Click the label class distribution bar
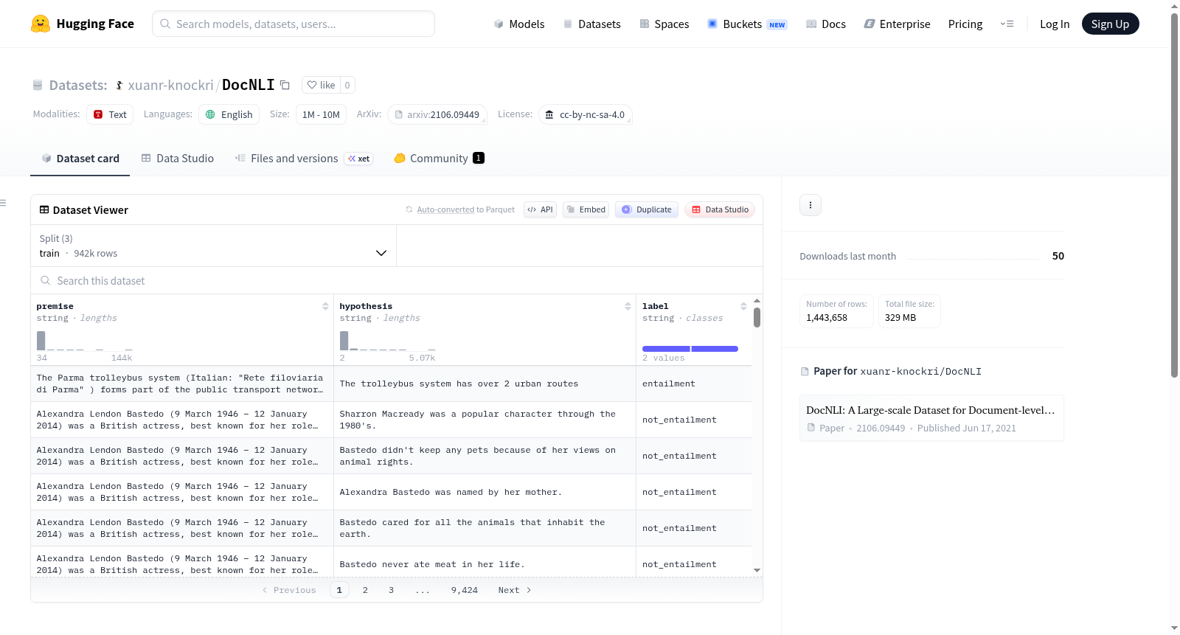The height and width of the screenshot is (635, 1180). tap(690, 349)
